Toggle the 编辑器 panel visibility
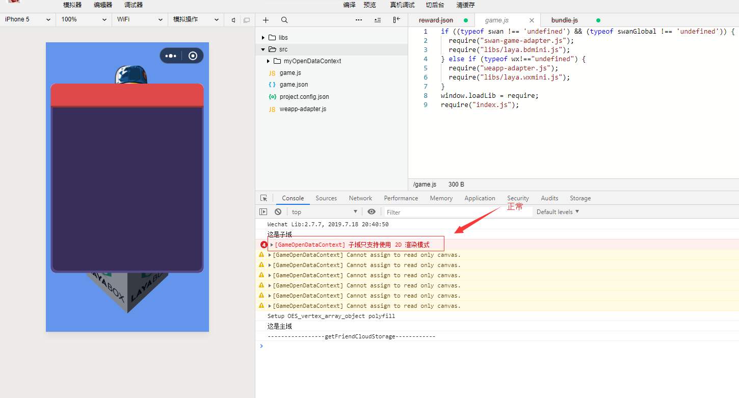The width and height of the screenshot is (739, 398). click(103, 5)
